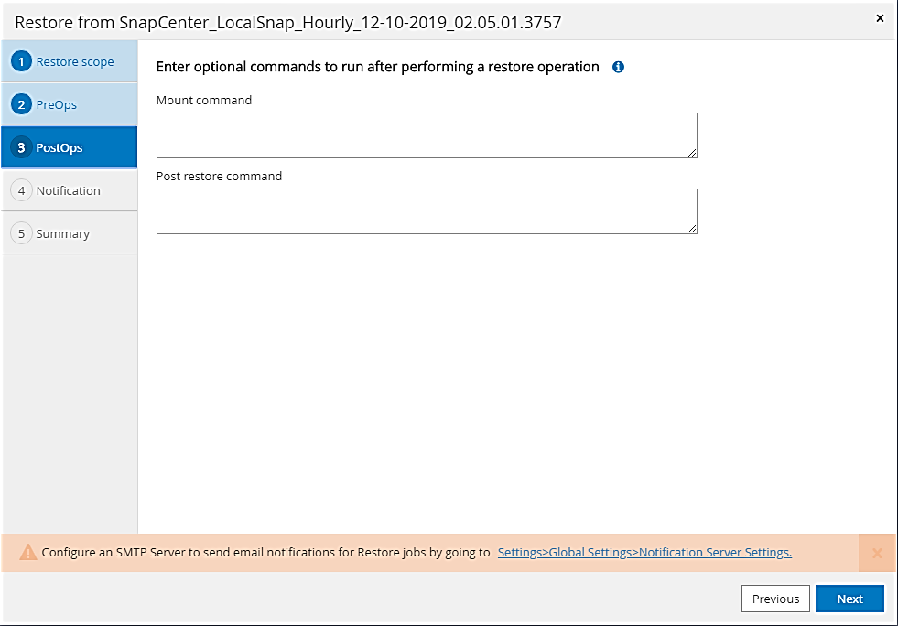Switch to the PreOps step
898x626 pixels.
(57, 105)
